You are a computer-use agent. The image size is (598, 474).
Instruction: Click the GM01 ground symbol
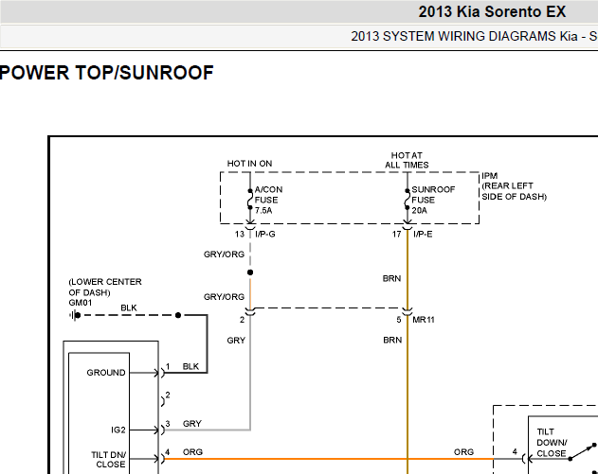click(75, 315)
